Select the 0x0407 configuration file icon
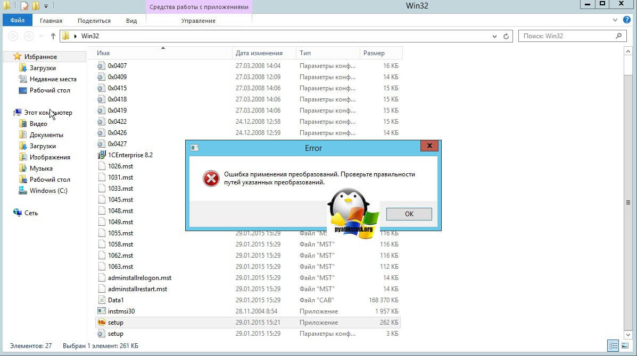Image resolution: width=637 pixels, height=356 pixels. 102,66
